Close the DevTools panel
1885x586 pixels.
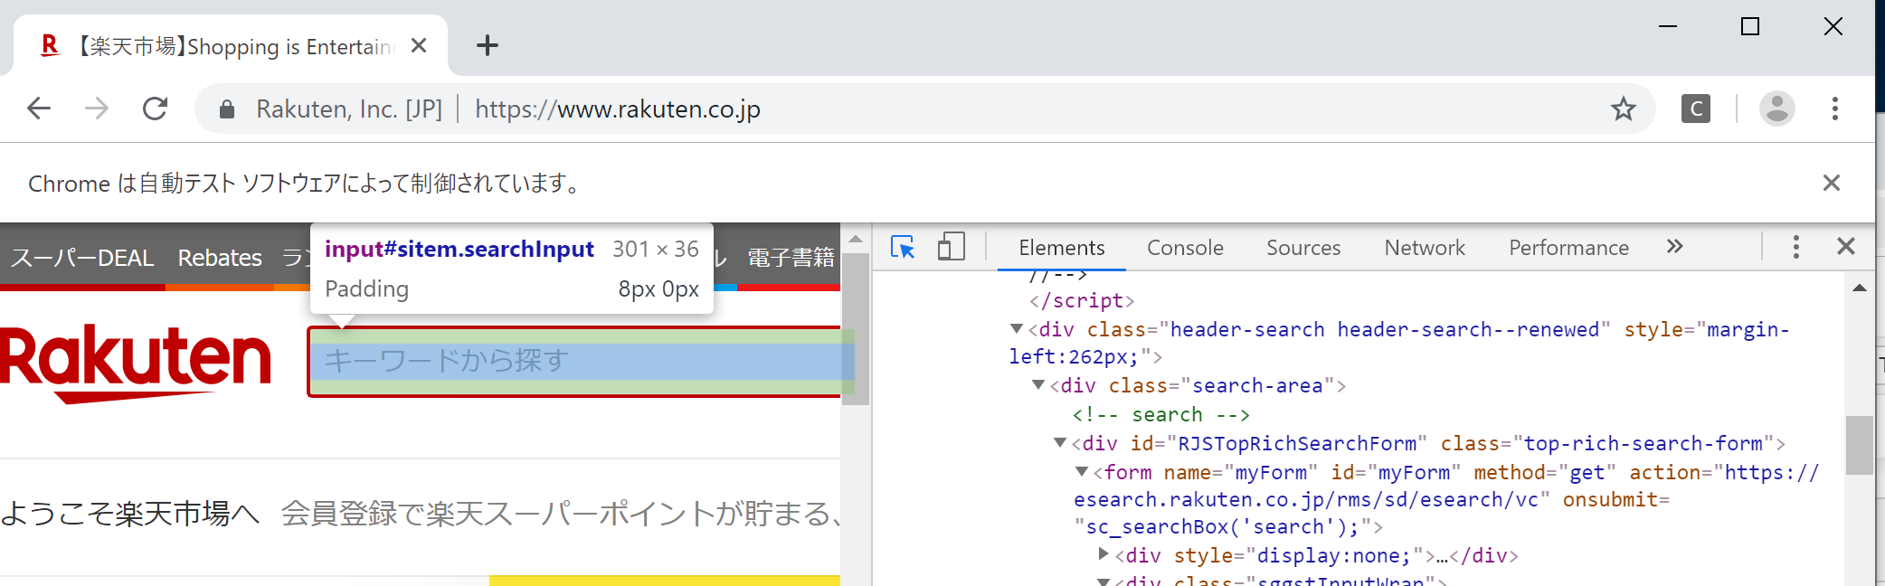click(x=1846, y=247)
